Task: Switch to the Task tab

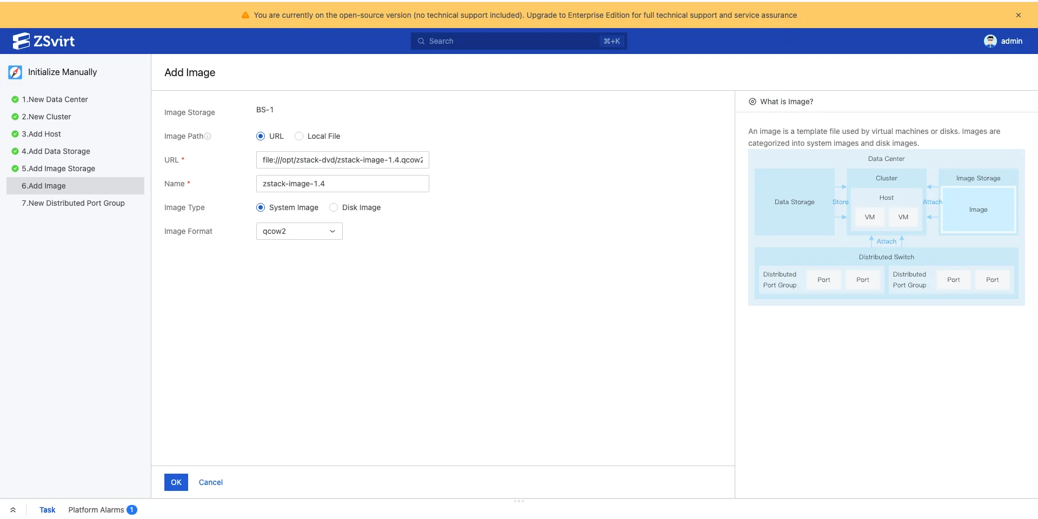Action: point(48,510)
